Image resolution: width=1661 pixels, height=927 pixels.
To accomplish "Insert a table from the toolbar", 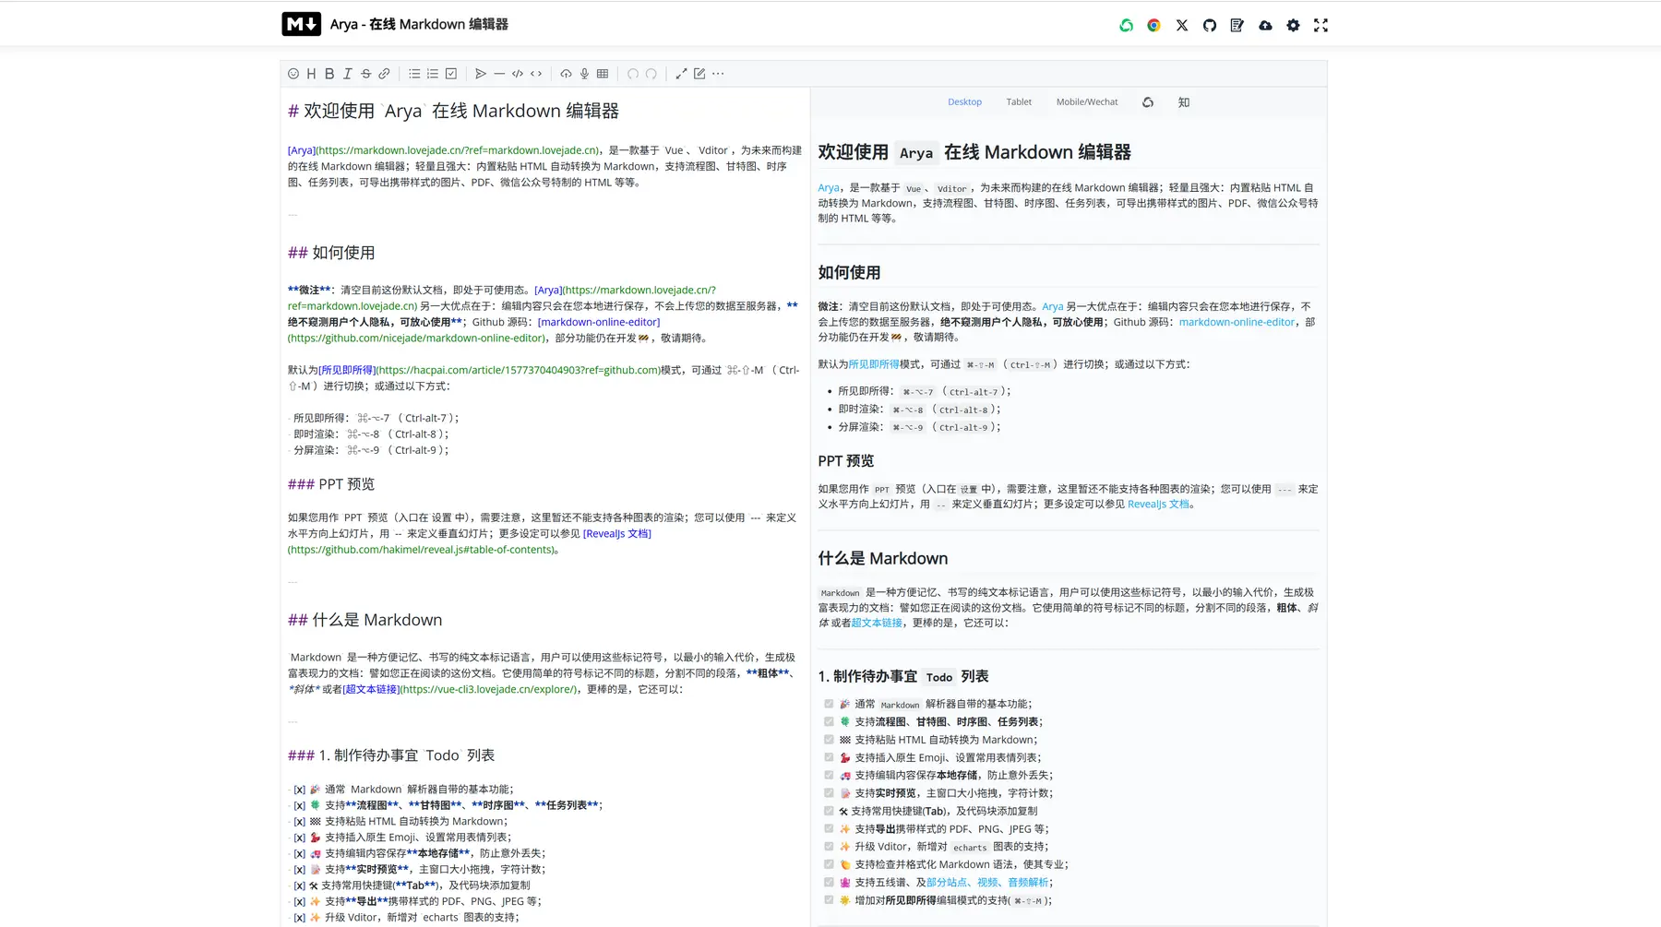I will point(603,74).
